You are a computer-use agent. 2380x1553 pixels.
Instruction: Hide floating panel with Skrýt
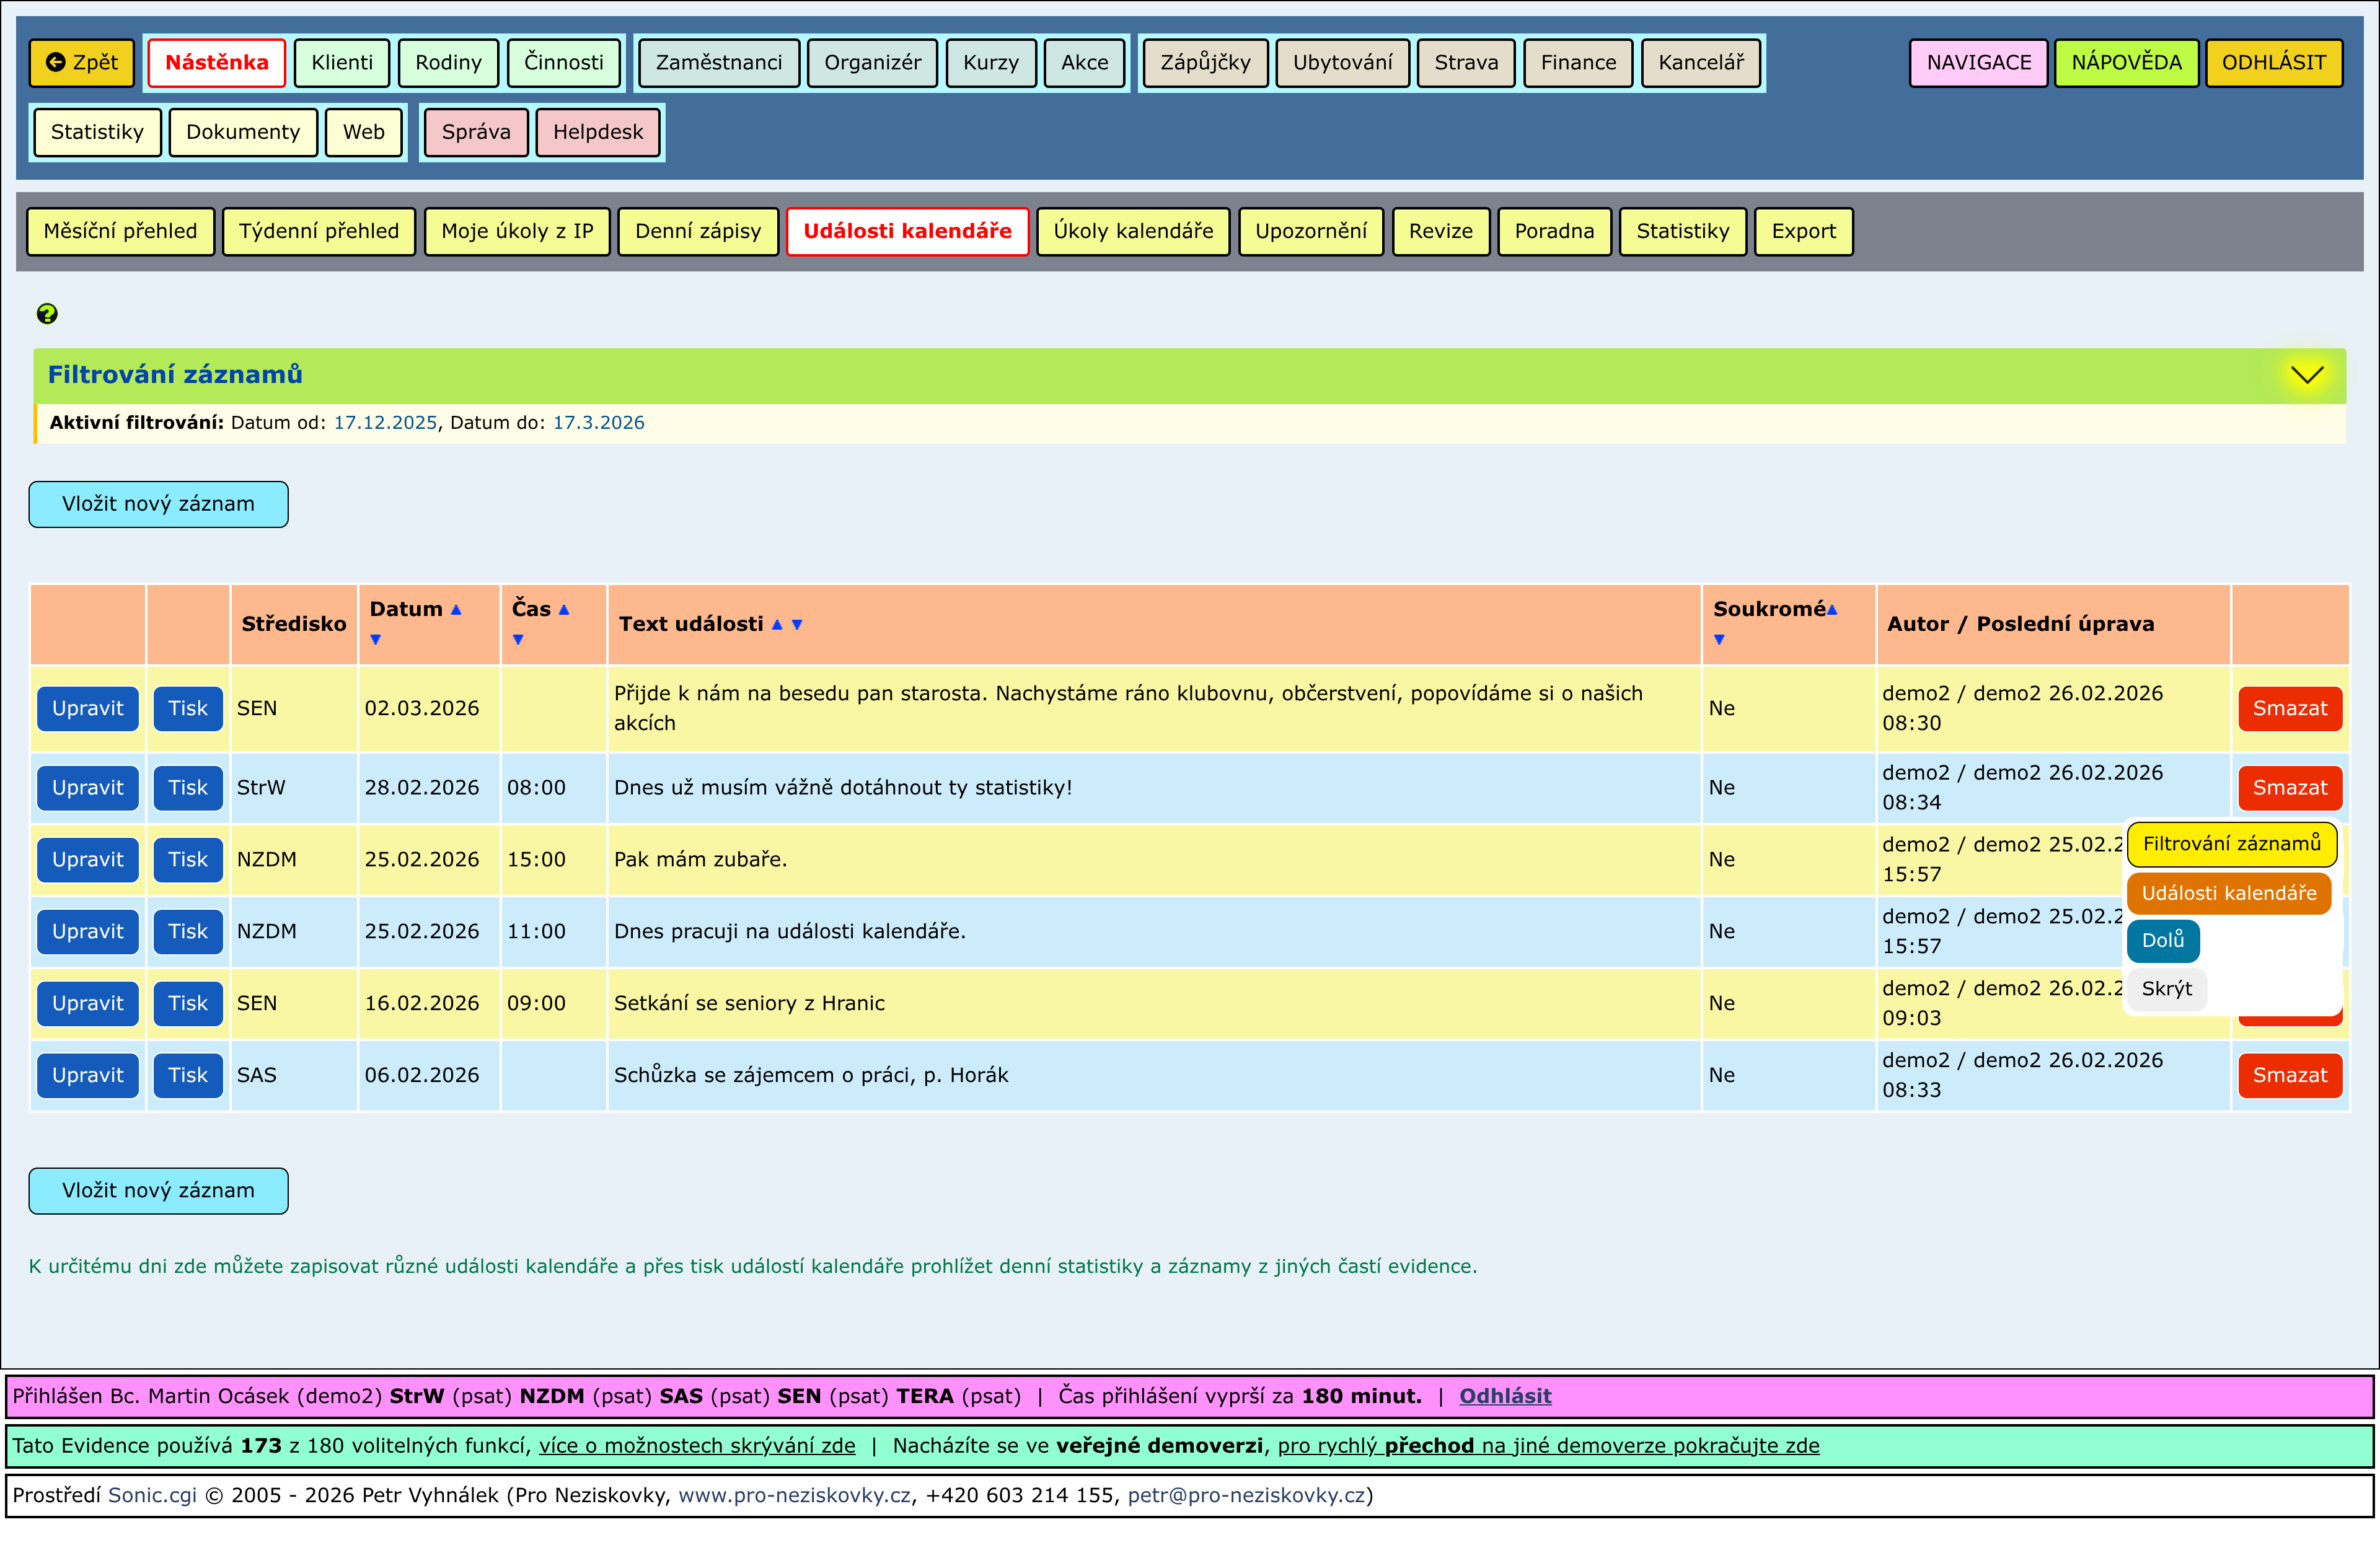(2166, 989)
